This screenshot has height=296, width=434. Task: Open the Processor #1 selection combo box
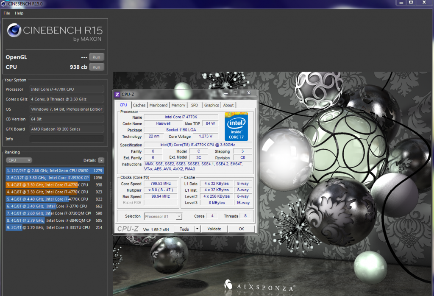163,216
